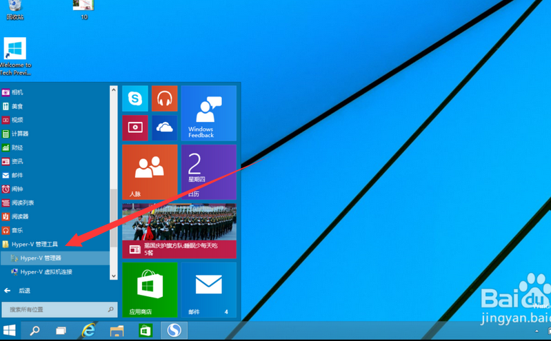Open the 应用商店 Store tile
This screenshot has height=341, width=551.
pos(150,289)
